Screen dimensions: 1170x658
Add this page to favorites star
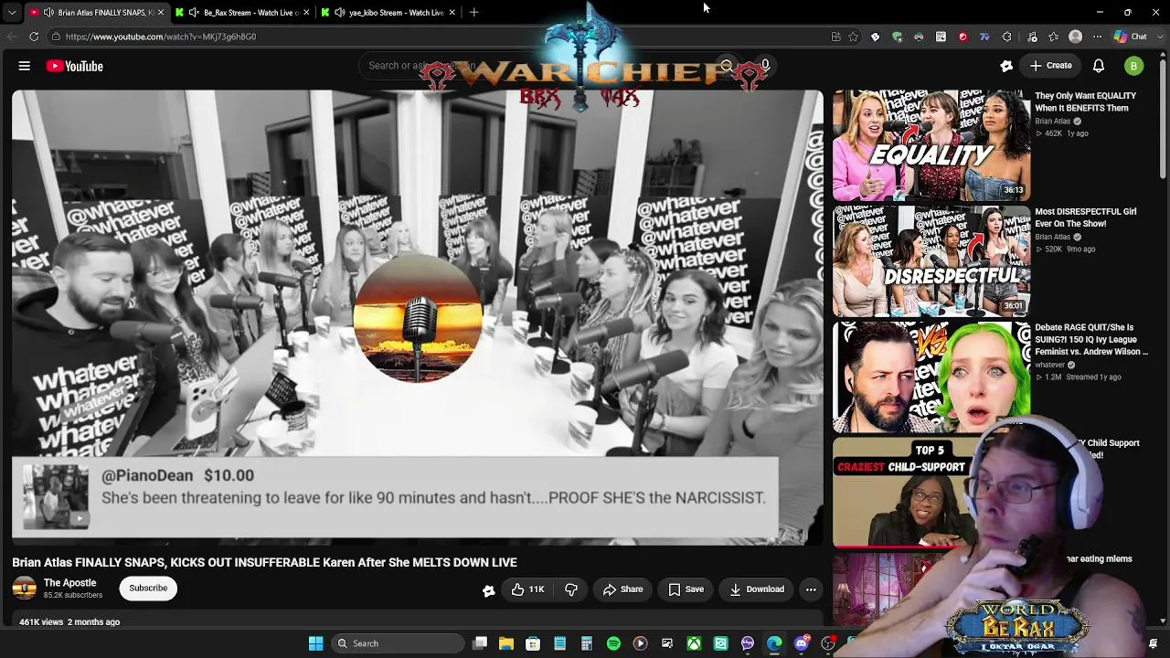(x=853, y=37)
